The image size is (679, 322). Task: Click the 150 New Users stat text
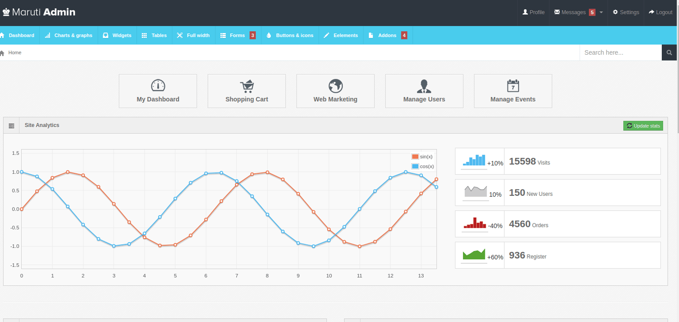[531, 193]
